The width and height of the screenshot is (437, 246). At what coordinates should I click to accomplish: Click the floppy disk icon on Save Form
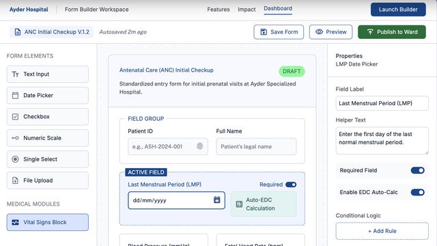coord(264,32)
